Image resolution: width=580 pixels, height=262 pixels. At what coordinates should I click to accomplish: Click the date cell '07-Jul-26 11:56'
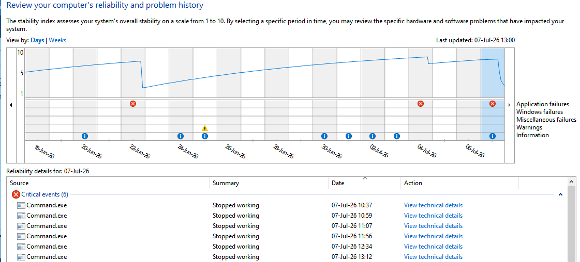pyautogui.click(x=352, y=236)
